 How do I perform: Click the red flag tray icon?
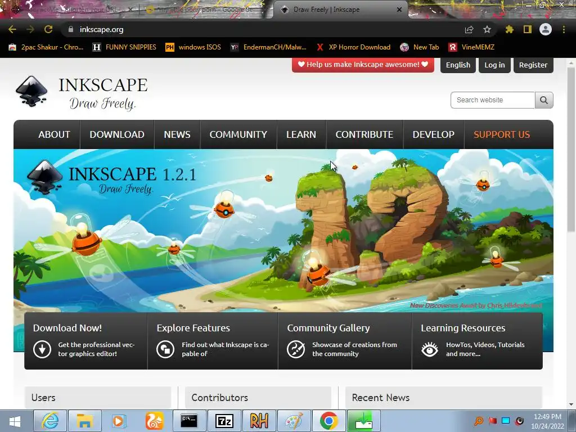click(493, 421)
